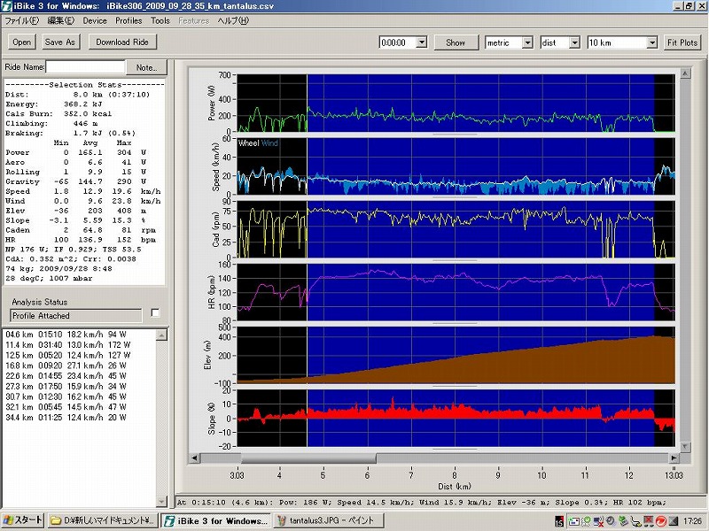Open the Profiles menu
This screenshot has width=709, height=531.
(x=129, y=19)
